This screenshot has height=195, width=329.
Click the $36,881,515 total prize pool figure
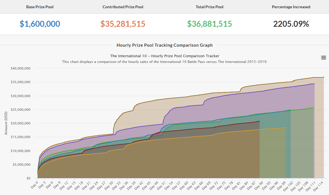[209, 24]
